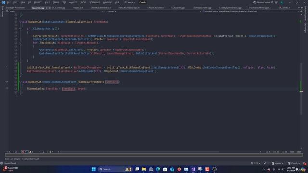Screen dimensions: 308x173
Task: Open the Extensions menu
Action: (x=95, y=2)
